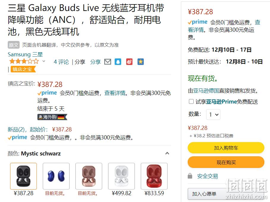Share via Weibo red icon
The height and width of the screenshot is (202, 270).
(x=129, y=62)
